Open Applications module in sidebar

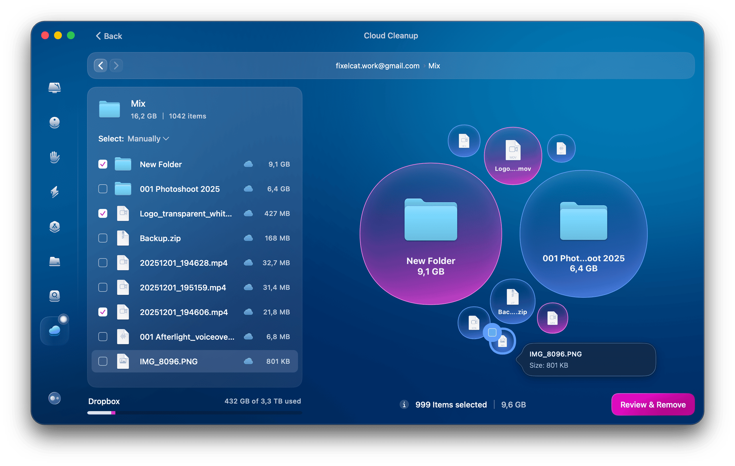pos(54,227)
